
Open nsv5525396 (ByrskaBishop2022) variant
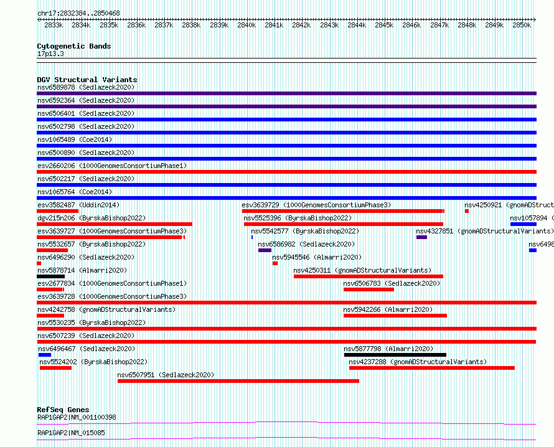coord(298,218)
